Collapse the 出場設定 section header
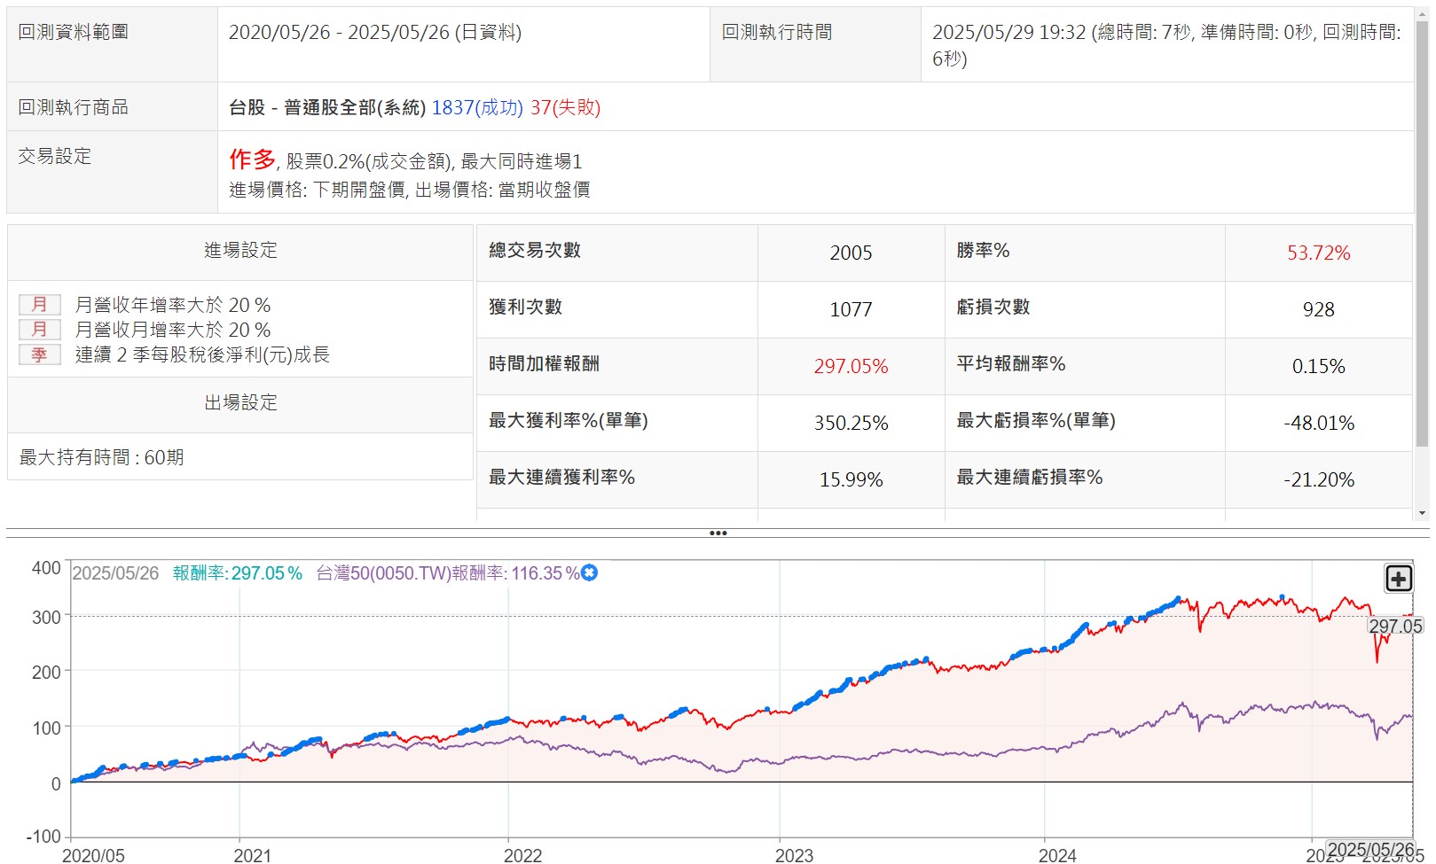The image size is (1436, 864). [x=240, y=403]
